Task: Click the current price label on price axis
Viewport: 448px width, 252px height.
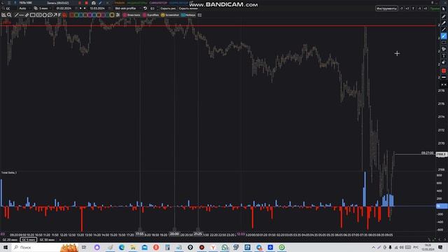Action: pos(441,154)
